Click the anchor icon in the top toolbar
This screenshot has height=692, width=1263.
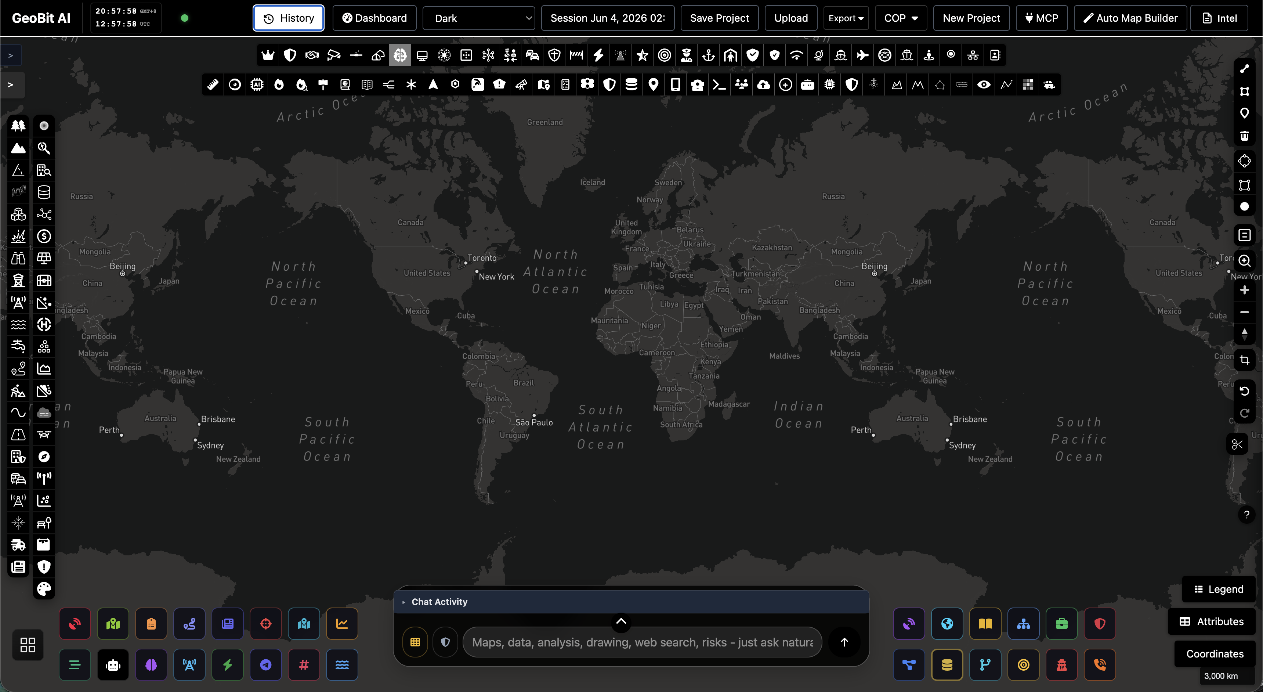click(709, 55)
